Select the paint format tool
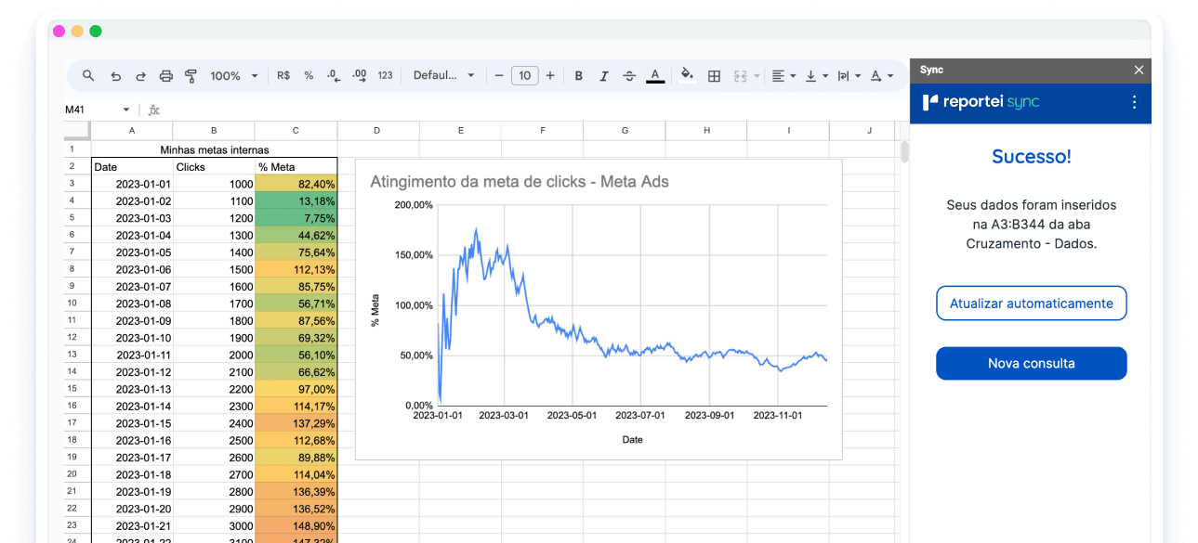This screenshot has height=543, width=1198. [191, 76]
